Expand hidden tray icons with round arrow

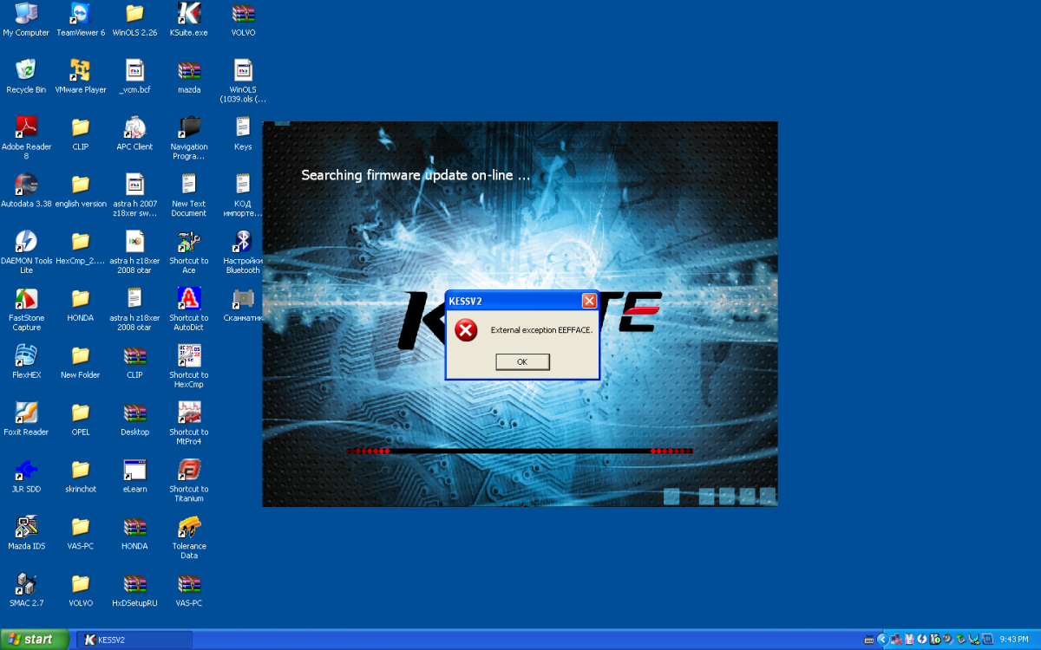point(883,640)
